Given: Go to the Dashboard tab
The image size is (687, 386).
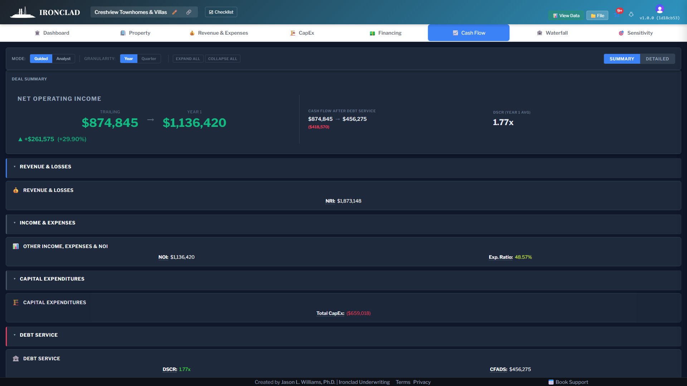Looking at the screenshot, I should pyautogui.click(x=52, y=33).
